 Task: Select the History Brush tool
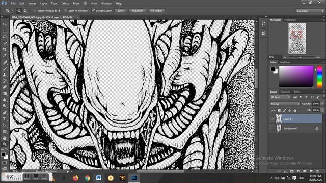5,81
